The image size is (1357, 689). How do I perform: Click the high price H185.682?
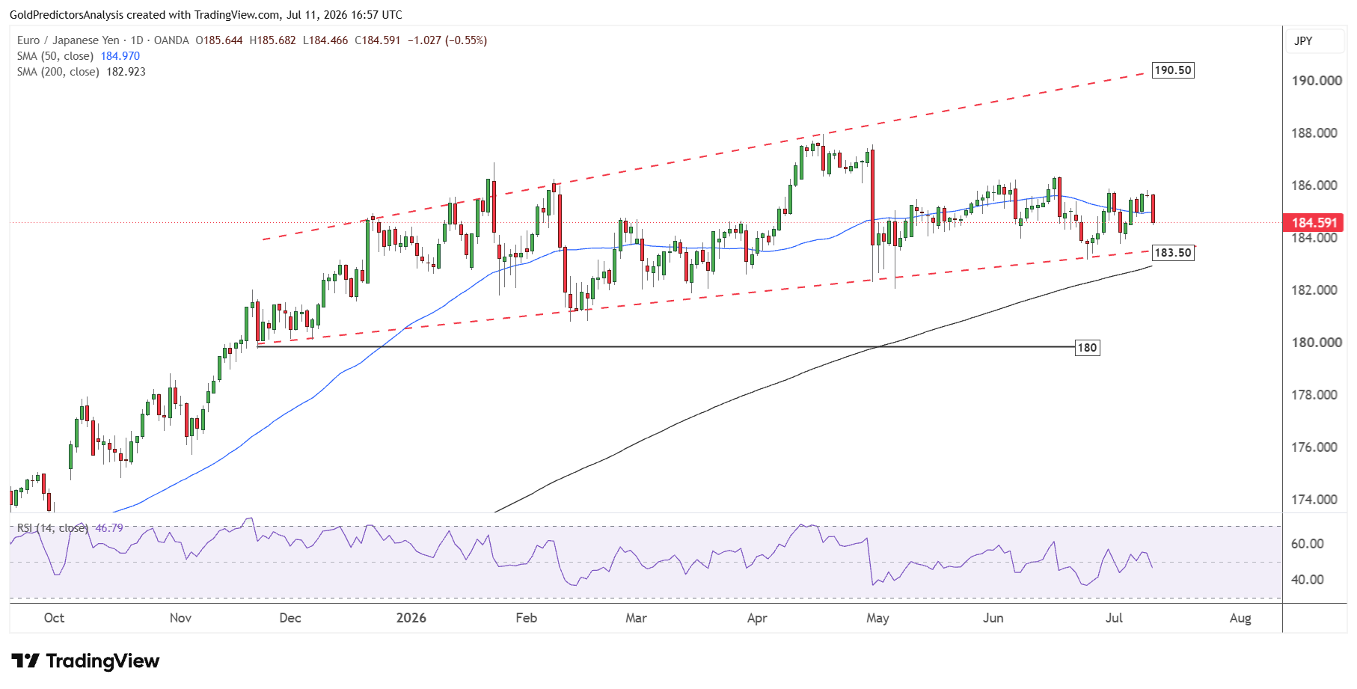point(273,40)
